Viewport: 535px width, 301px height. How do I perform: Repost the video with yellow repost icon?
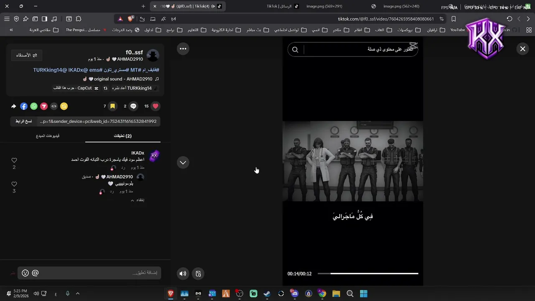[64, 106]
